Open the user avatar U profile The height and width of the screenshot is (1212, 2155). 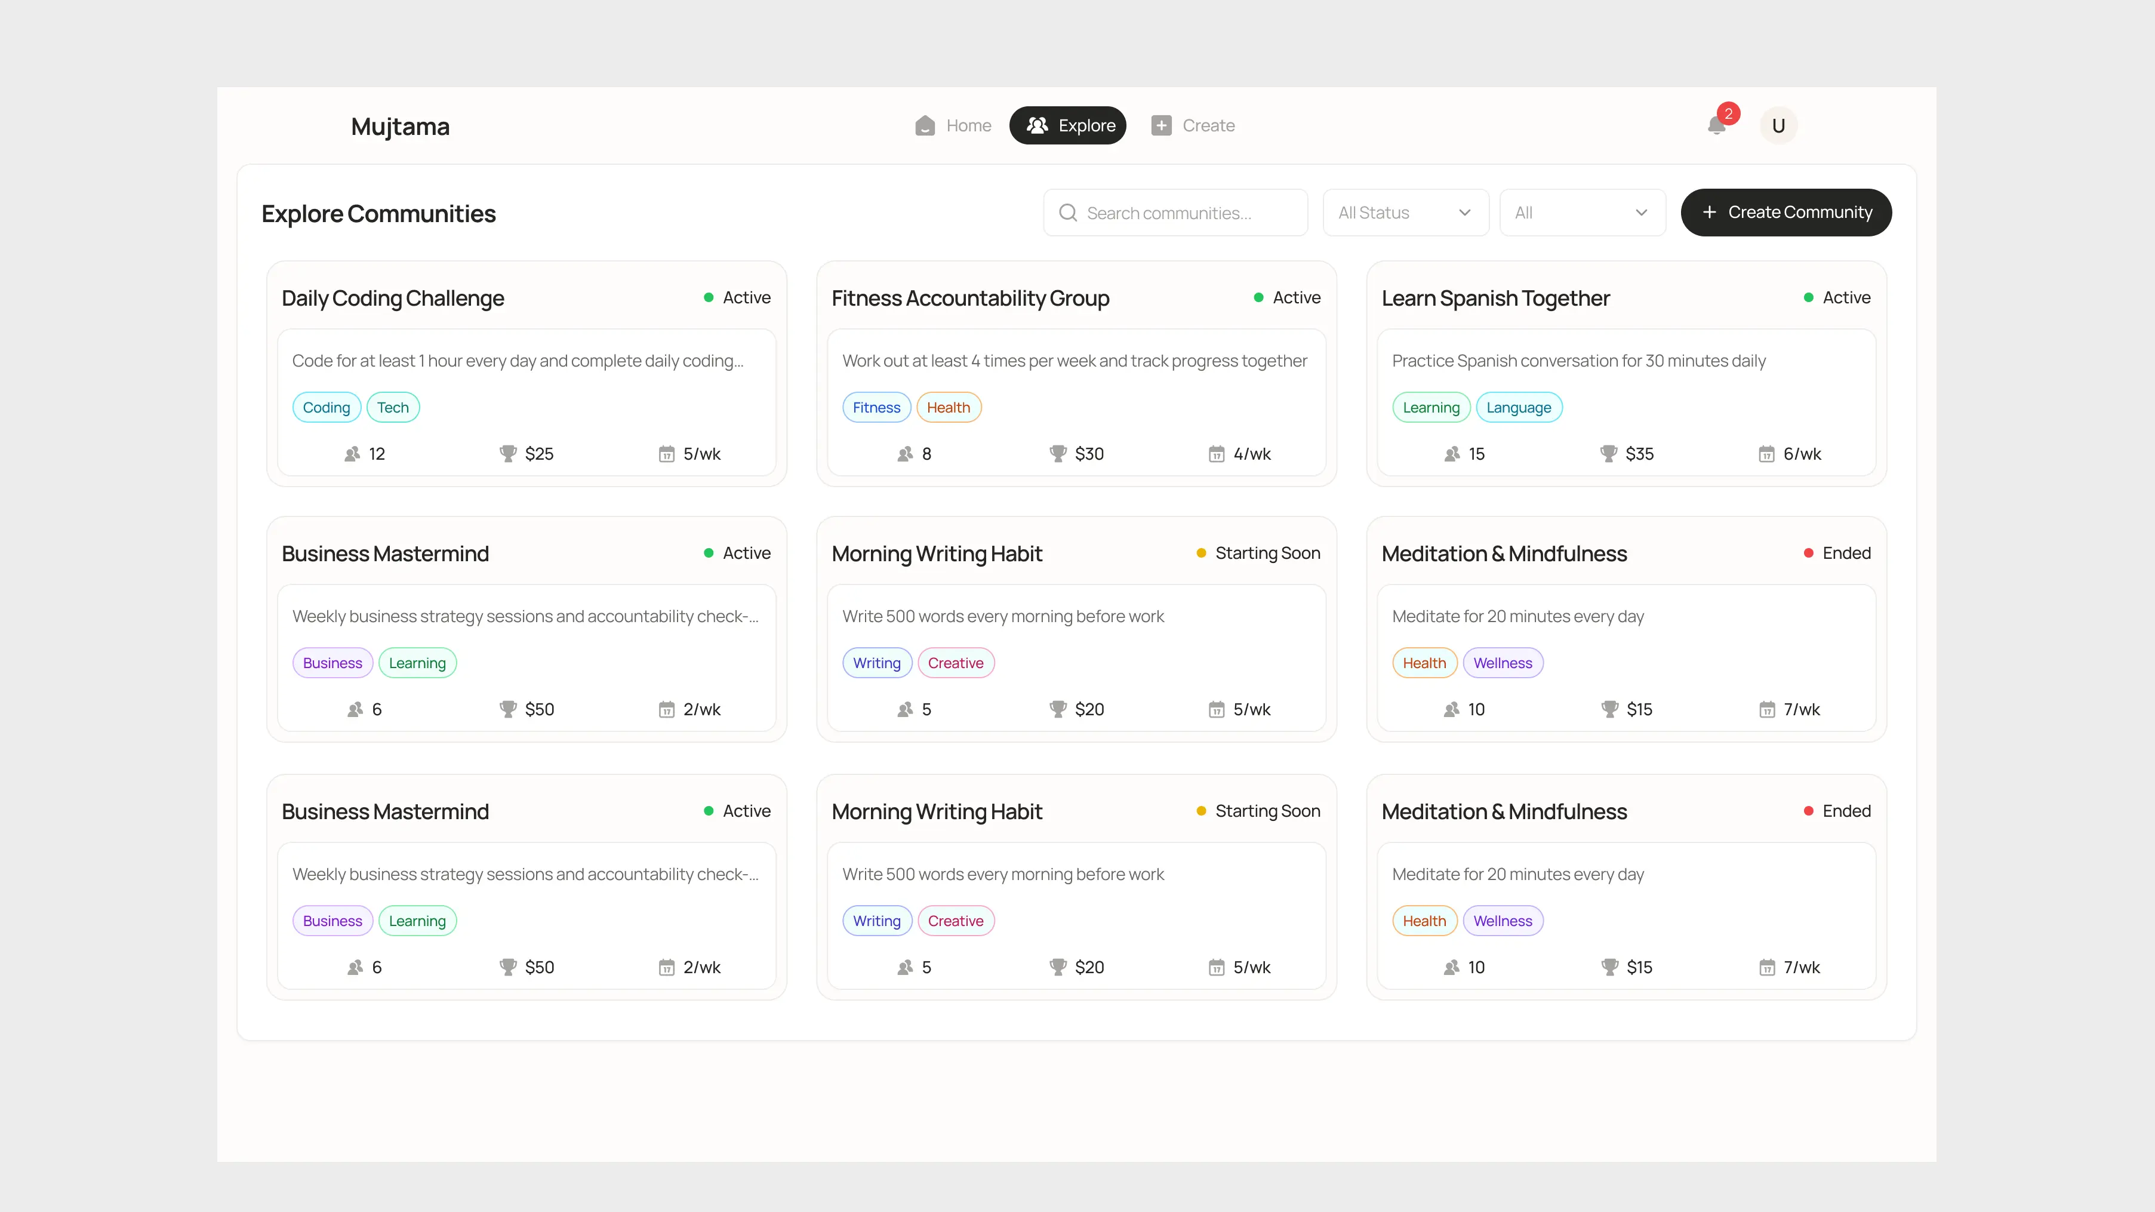pos(1778,125)
